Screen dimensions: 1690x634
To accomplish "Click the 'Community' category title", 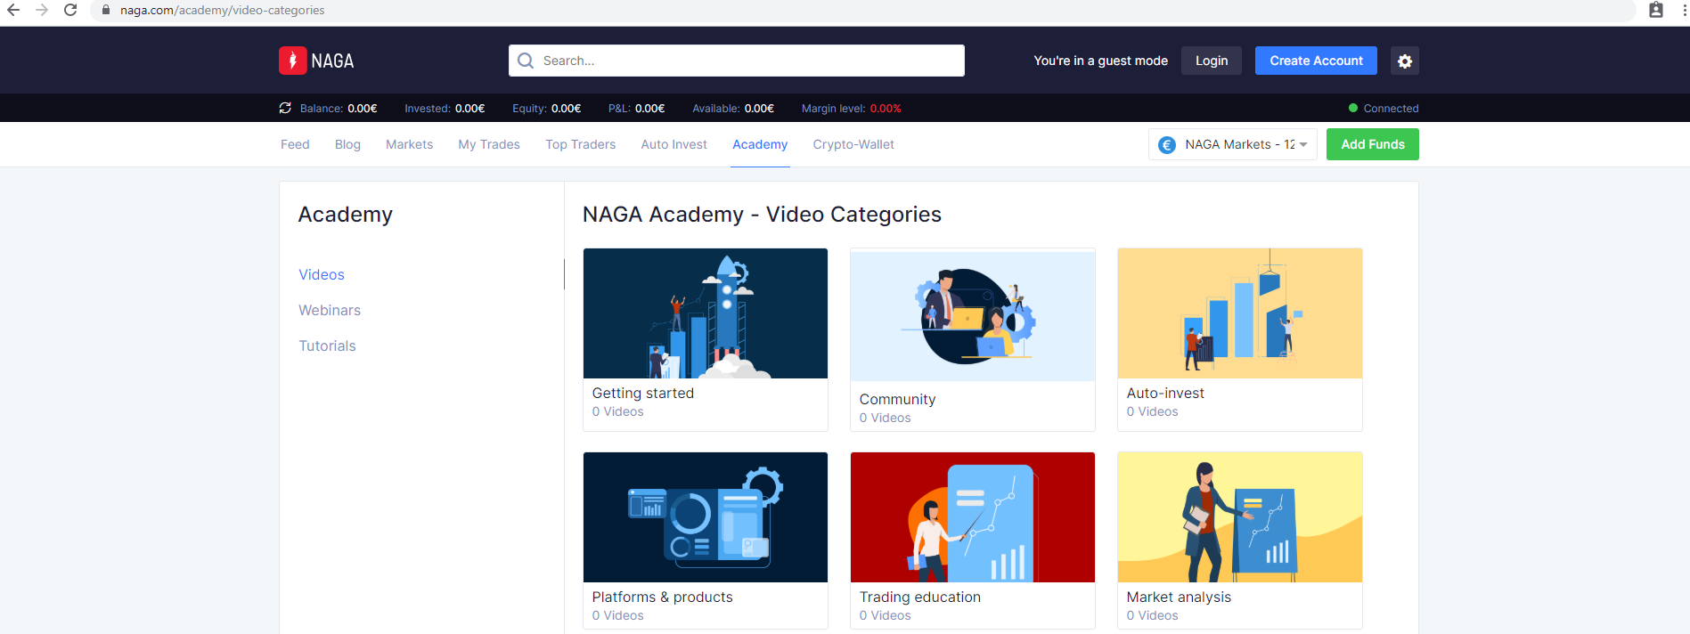I will (x=897, y=399).
